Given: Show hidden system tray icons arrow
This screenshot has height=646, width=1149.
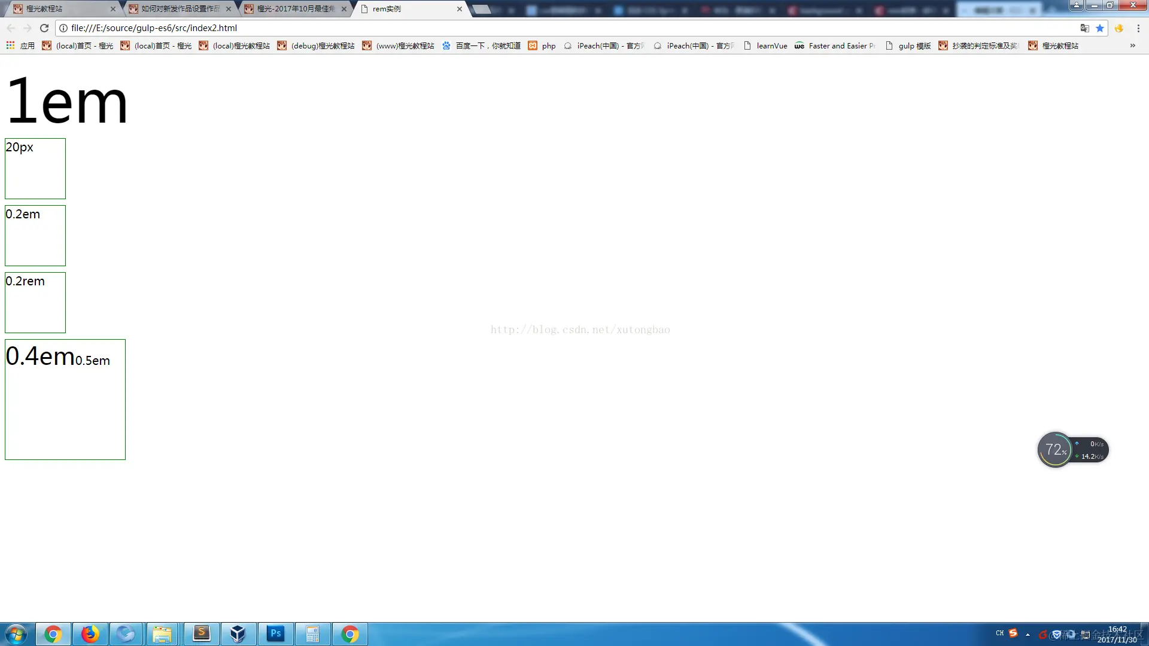Looking at the screenshot, I should pos(1028,634).
